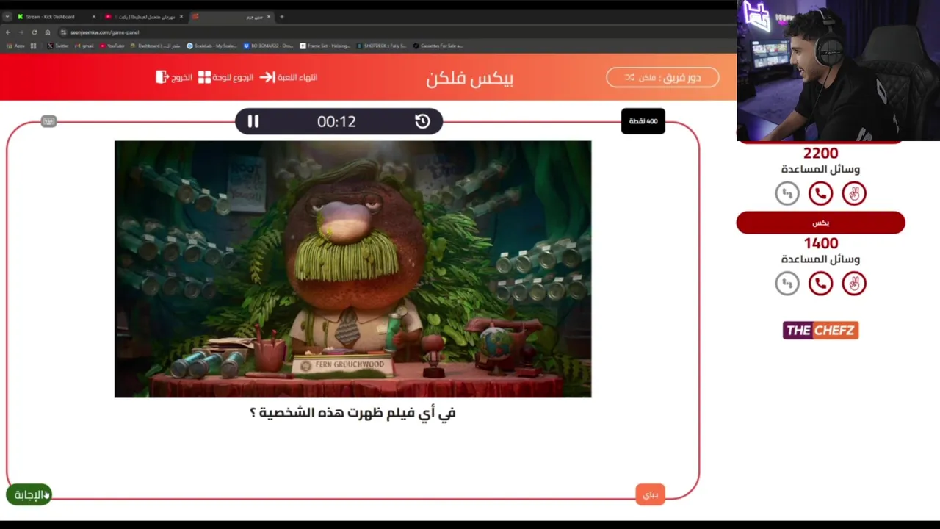Open the gmail bookmark
The image size is (940, 529).
[84, 46]
